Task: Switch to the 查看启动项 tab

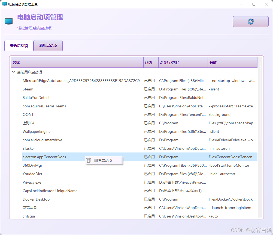Action: 19,45
